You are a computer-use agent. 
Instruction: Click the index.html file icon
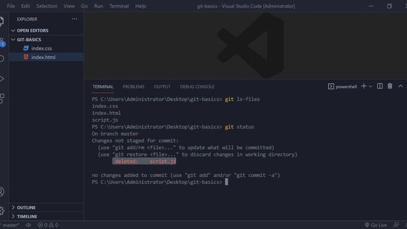point(25,57)
